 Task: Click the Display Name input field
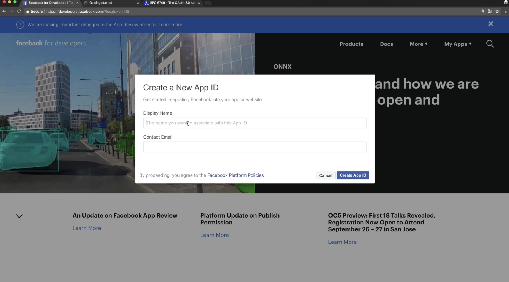pos(255,123)
